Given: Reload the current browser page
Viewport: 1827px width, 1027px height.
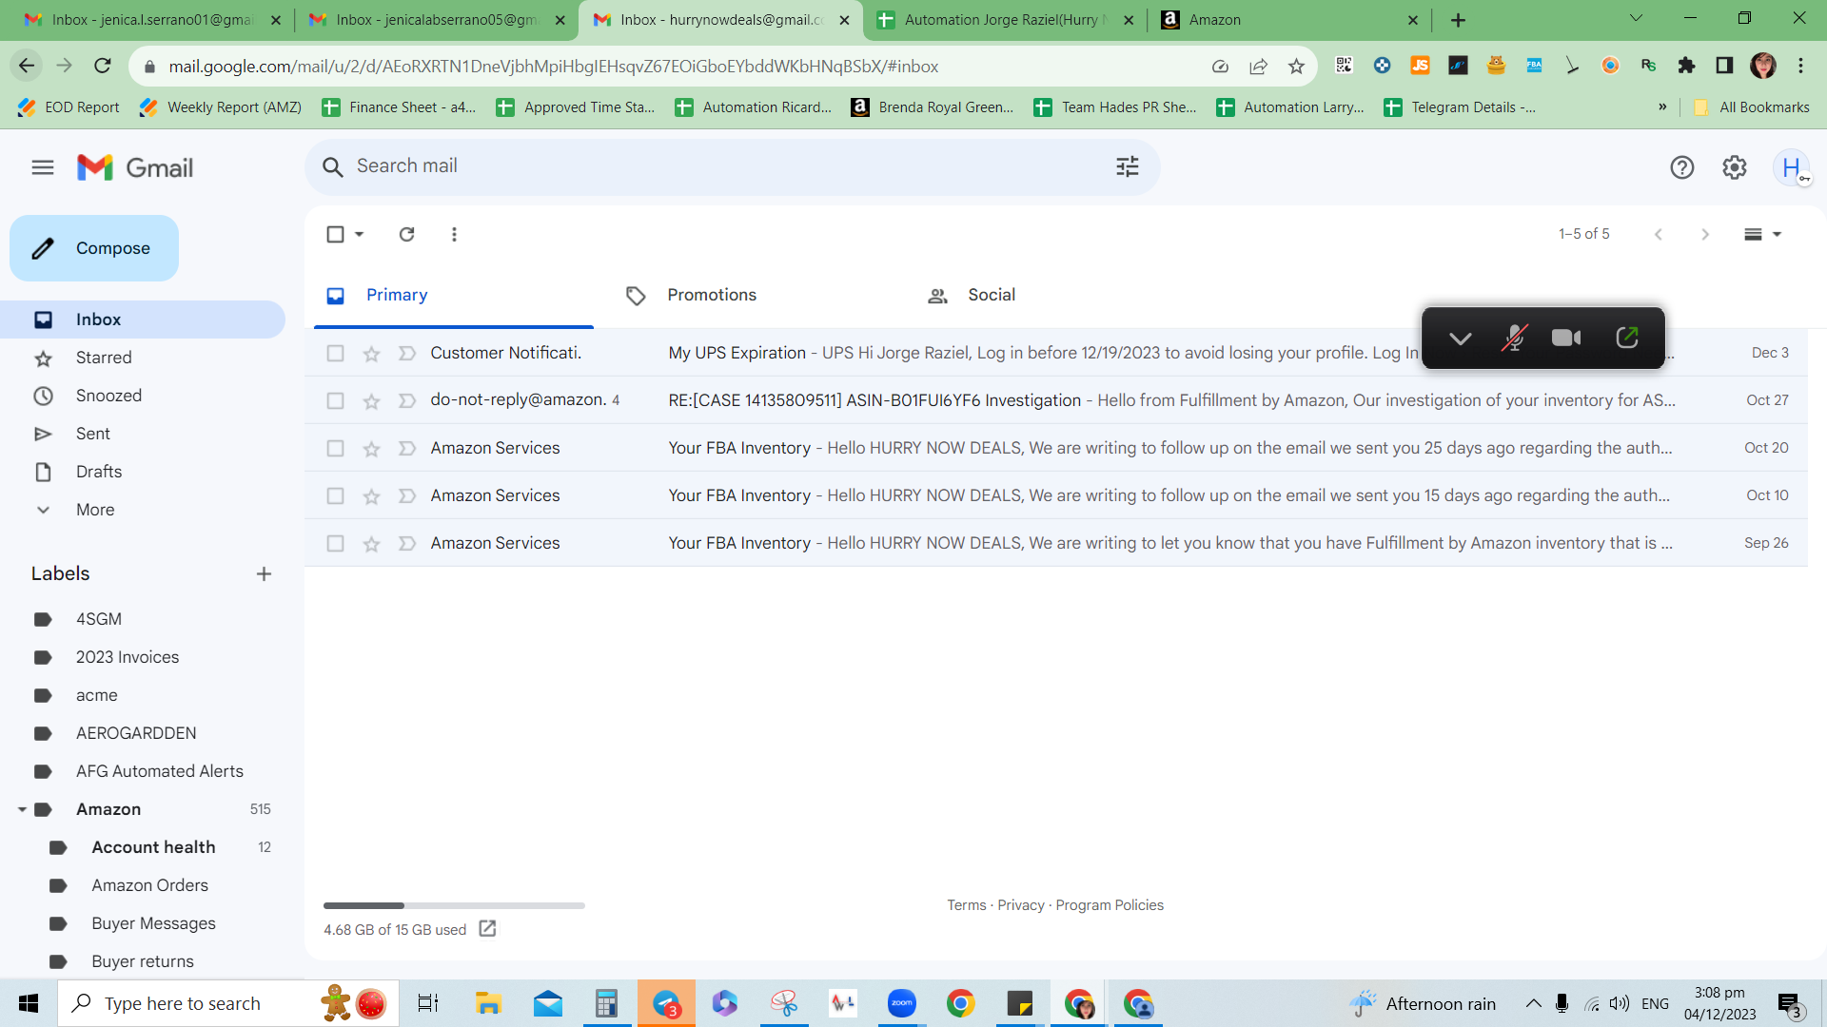Looking at the screenshot, I should [x=103, y=66].
